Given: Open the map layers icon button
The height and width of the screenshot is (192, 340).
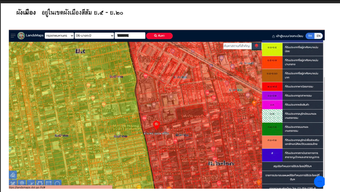Looking at the screenshot, I should pyautogui.click(x=256, y=46).
